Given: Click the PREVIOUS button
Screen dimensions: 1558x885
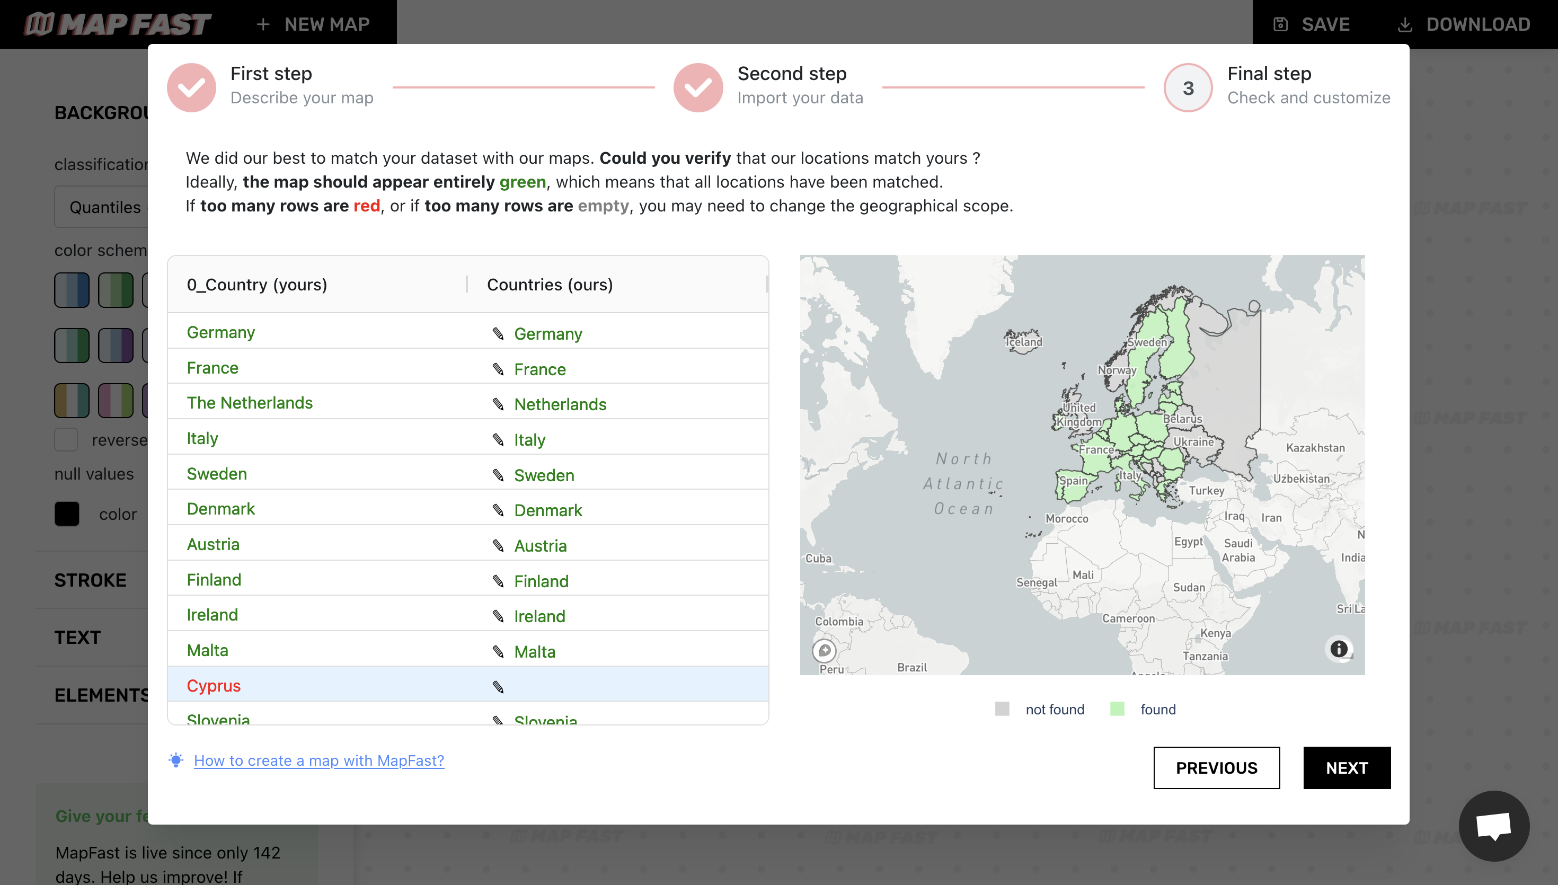Looking at the screenshot, I should [1217, 767].
